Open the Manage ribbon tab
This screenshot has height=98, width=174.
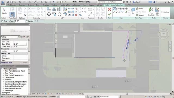pos(91,5)
